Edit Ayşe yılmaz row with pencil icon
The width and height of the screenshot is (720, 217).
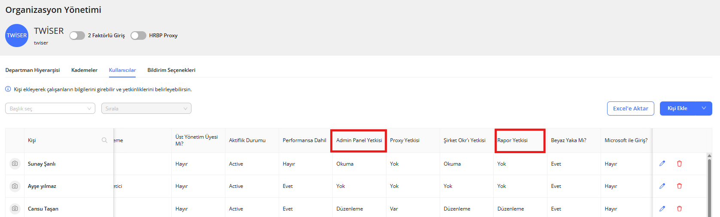pos(662,186)
